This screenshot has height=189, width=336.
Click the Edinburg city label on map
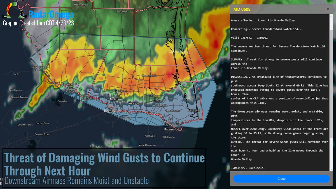point(121,92)
